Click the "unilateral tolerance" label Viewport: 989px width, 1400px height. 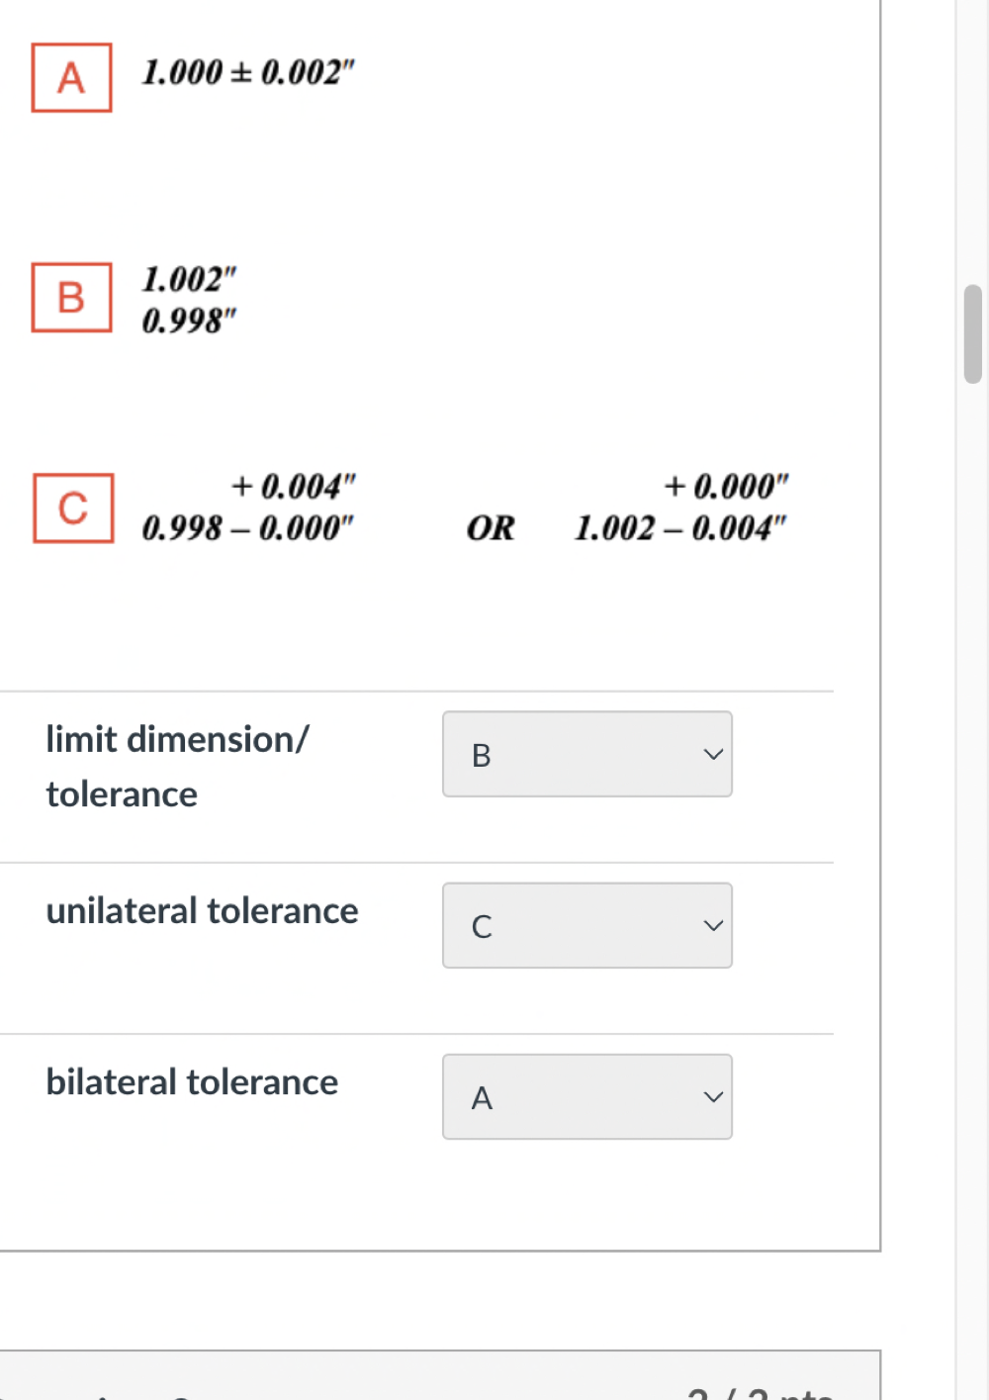(x=202, y=911)
